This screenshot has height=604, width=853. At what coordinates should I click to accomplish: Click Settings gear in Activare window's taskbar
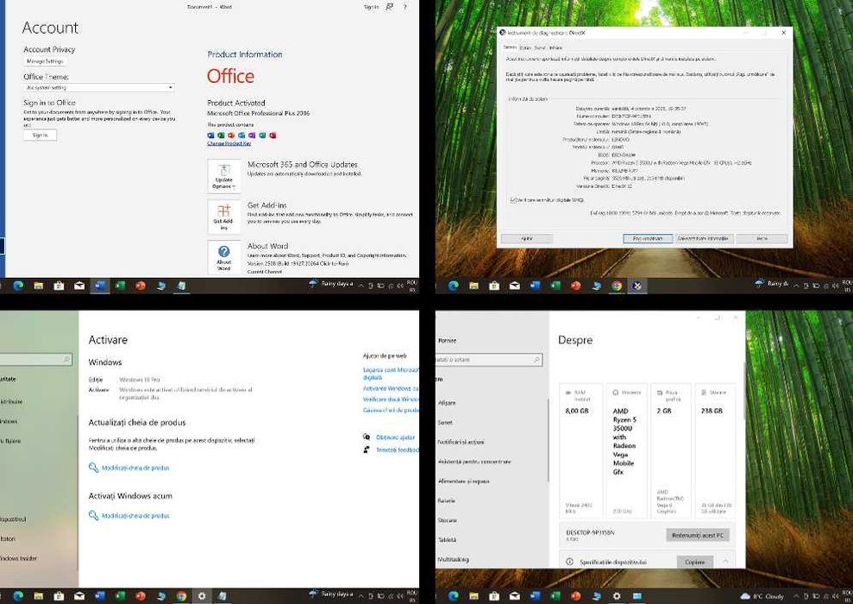pyautogui.click(x=202, y=596)
